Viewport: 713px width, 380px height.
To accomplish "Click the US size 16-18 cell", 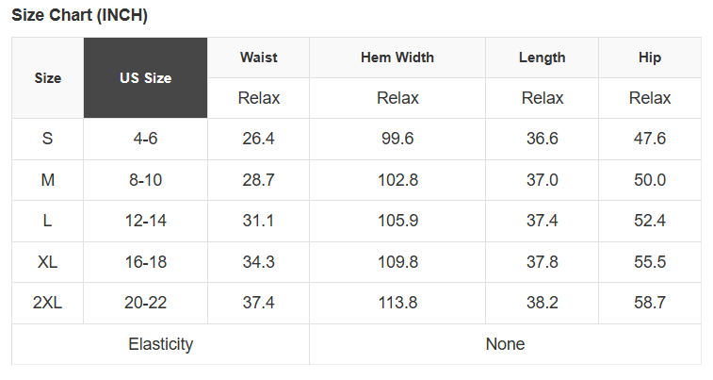I will point(145,262).
